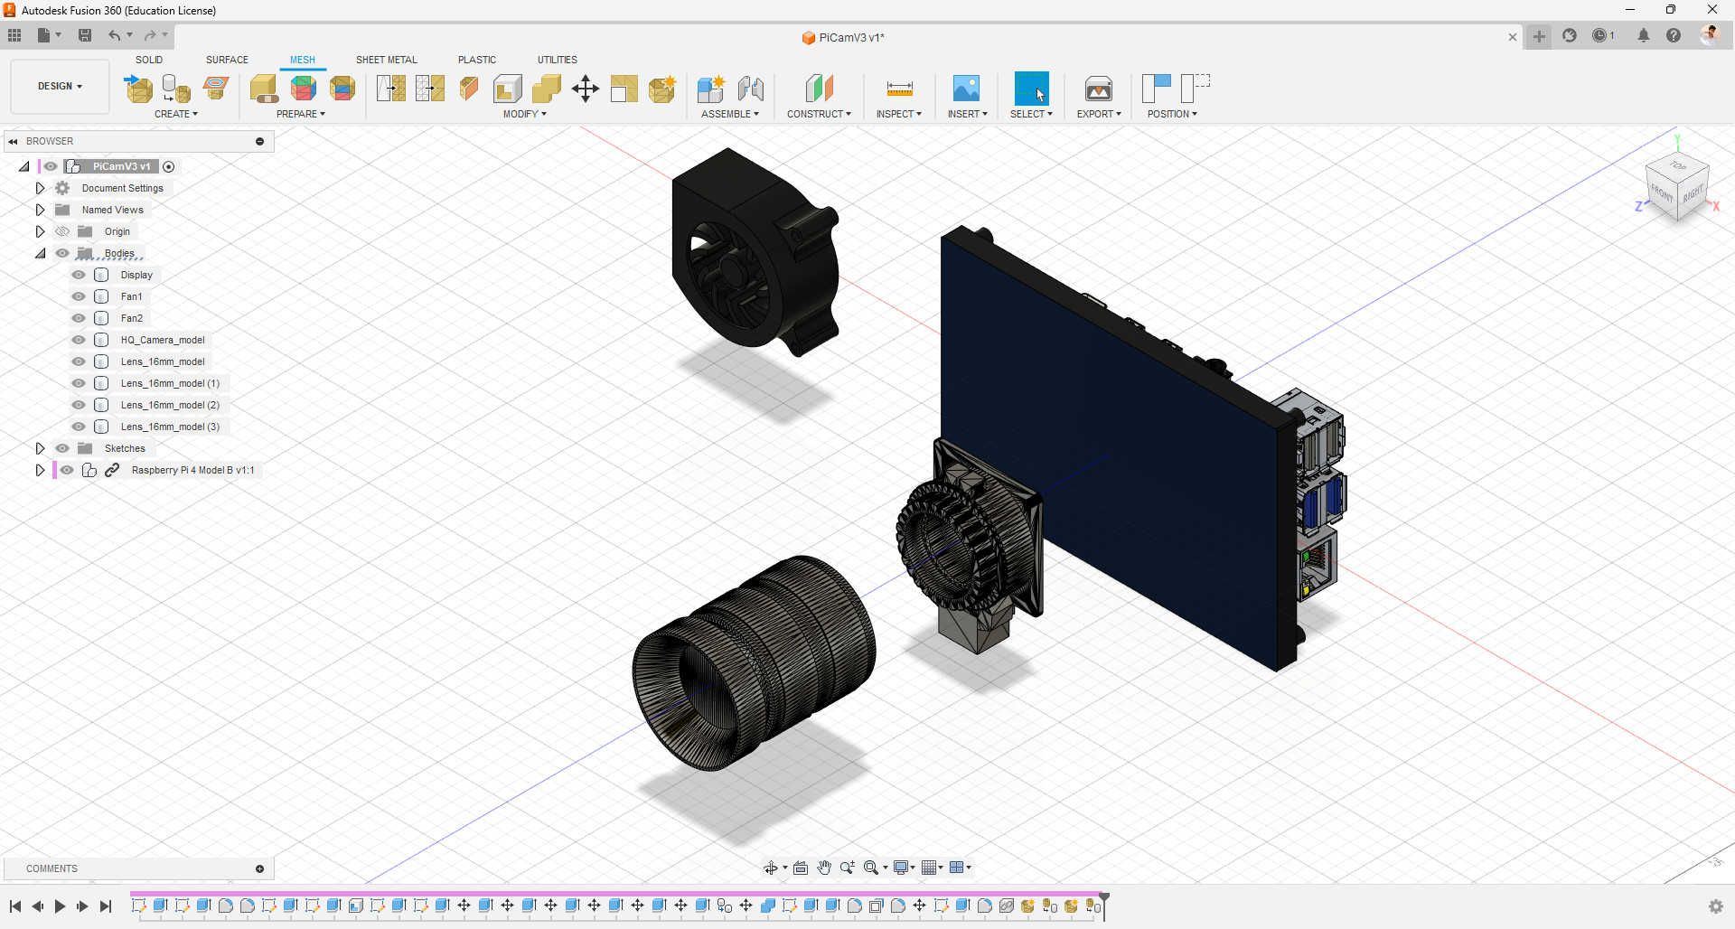Click the Orbit navigation icon
Viewport: 1735px width, 929px height.
pos(770,868)
